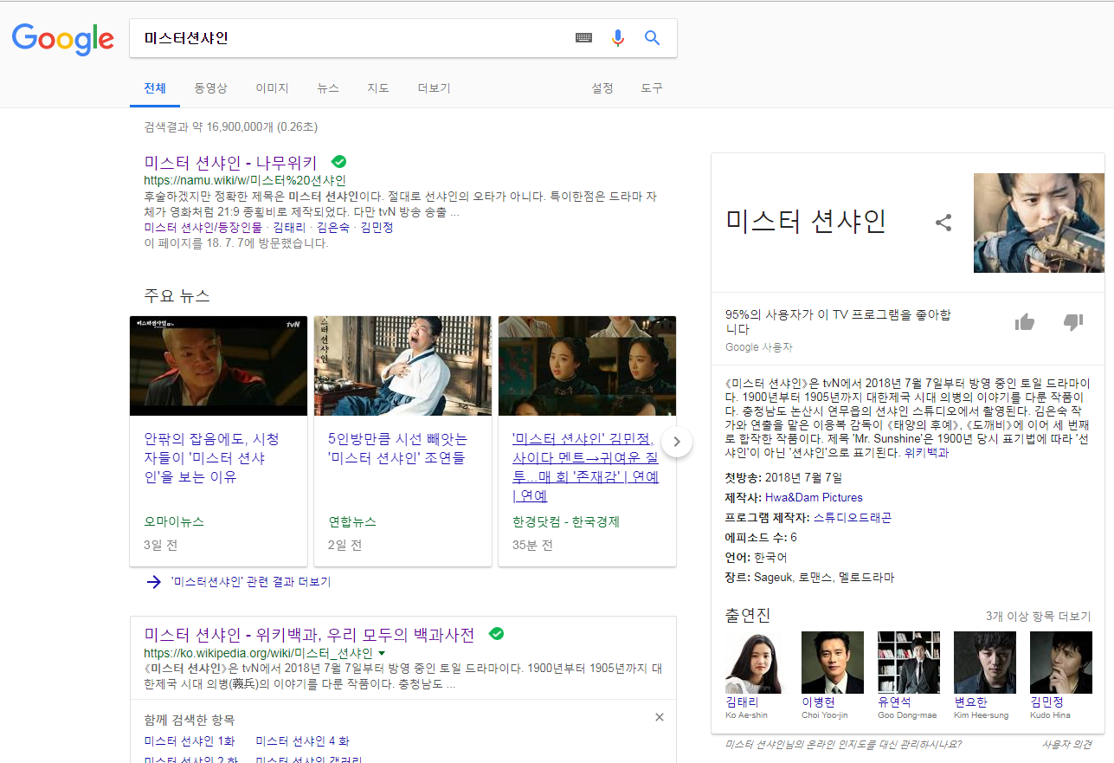Click the Google logo
Image resolution: width=1114 pixels, height=763 pixels.
pos(62,38)
